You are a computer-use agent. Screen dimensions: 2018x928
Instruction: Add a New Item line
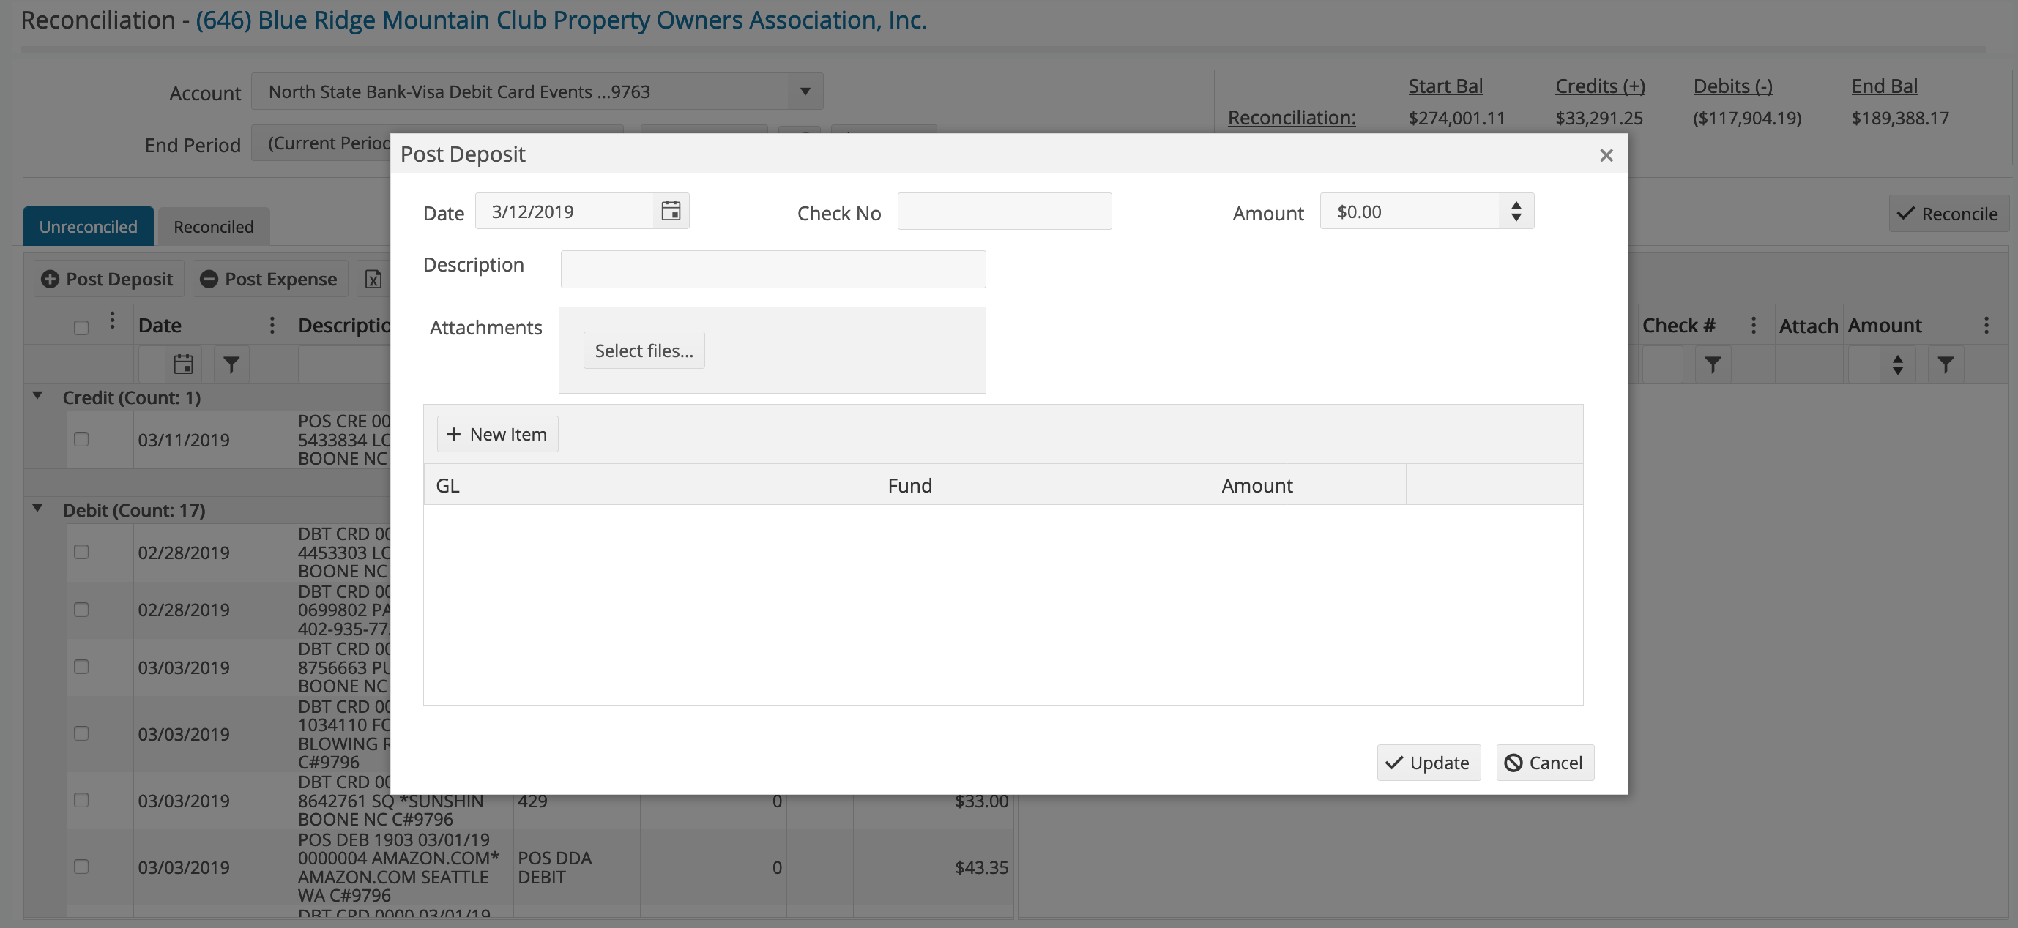tap(497, 434)
